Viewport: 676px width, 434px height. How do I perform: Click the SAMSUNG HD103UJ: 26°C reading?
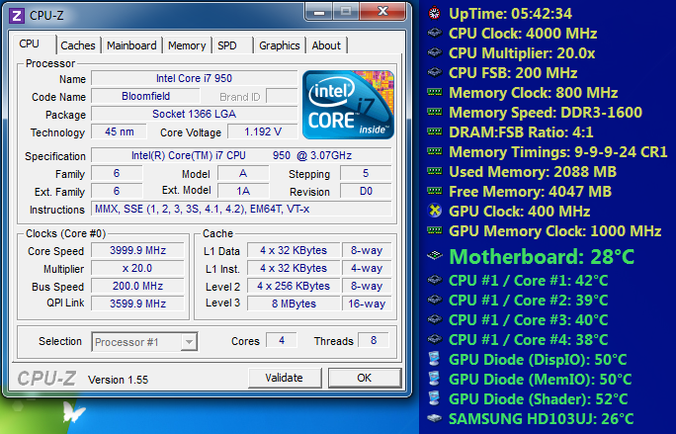tap(541, 419)
